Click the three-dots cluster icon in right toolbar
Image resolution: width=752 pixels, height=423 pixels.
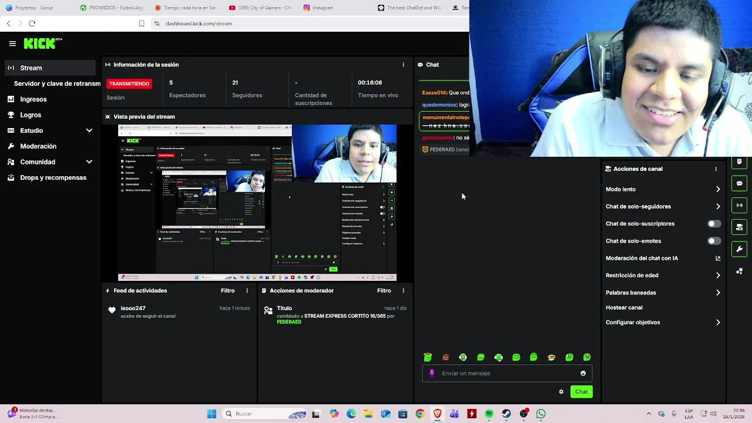click(x=739, y=271)
